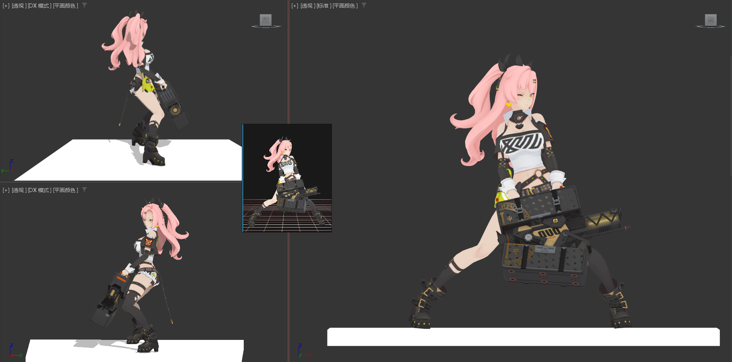Click the filter funnel icon in bottom-left viewport
Image resolution: width=732 pixels, height=362 pixels.
coord(85,190)
